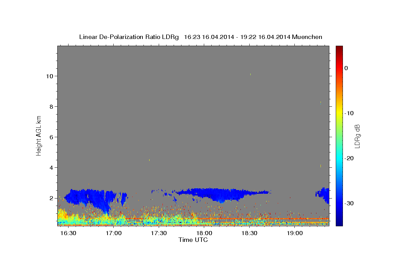This screenshot has height=271, width=407.
Task: Click the colorbar value -30
Action: (349, 203)
